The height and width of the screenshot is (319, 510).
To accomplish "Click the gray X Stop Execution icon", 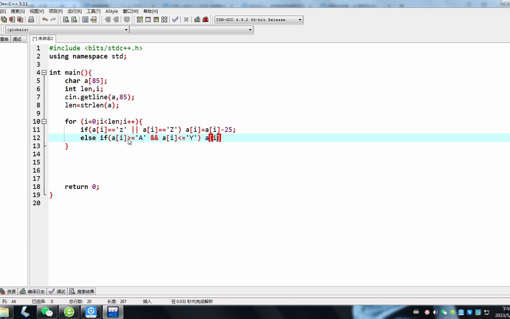I will pyautogui.click(x=186, y=19).
